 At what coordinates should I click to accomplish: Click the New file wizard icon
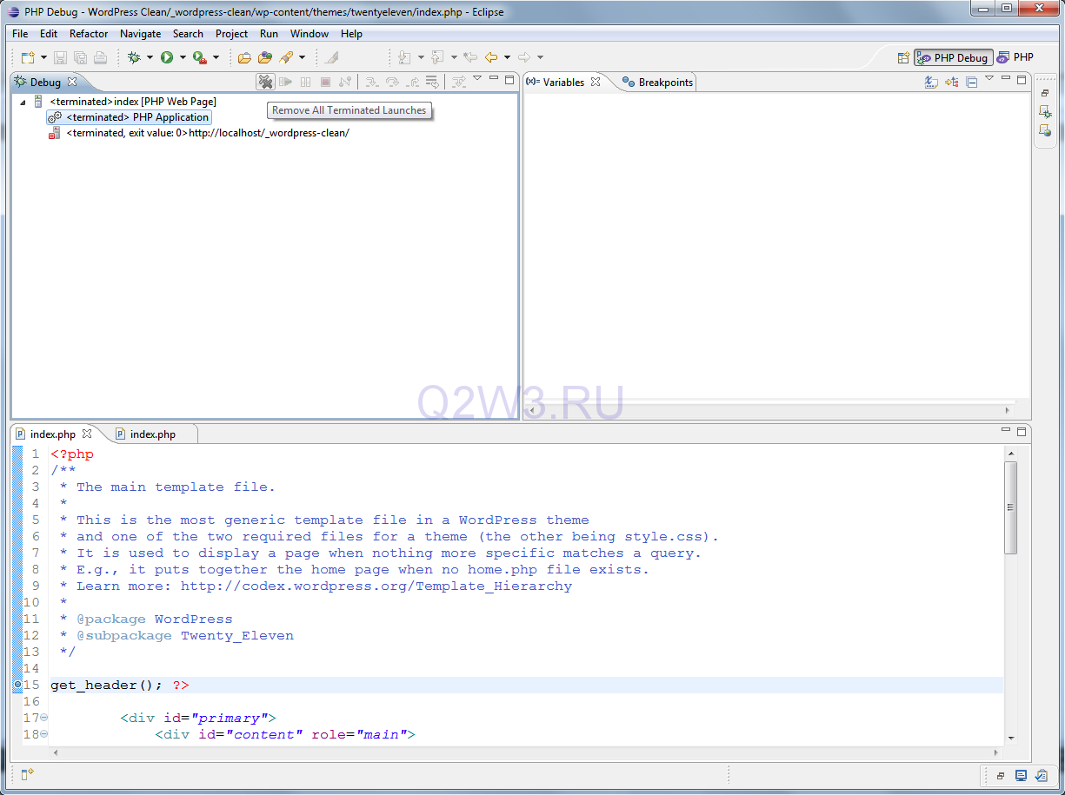(27, 57)
